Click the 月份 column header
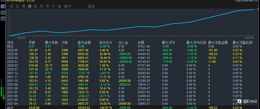This screenshot has height=109, width=260. [x=10, y=43]
